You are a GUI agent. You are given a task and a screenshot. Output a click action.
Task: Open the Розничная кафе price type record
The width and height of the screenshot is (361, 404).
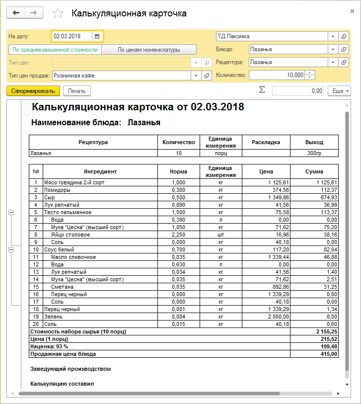coord(207,76)
